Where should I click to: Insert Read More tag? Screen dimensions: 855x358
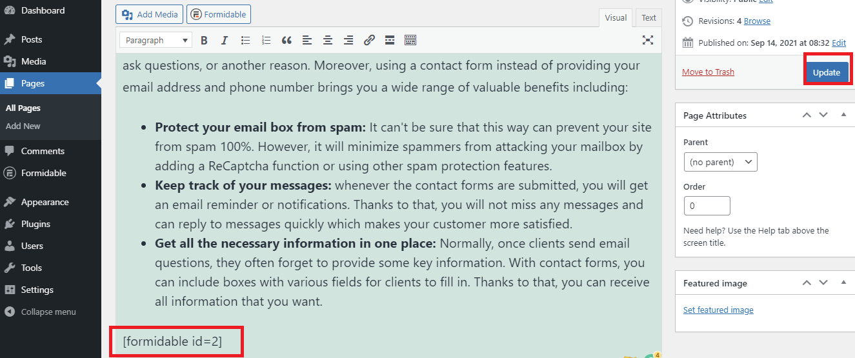390,40
